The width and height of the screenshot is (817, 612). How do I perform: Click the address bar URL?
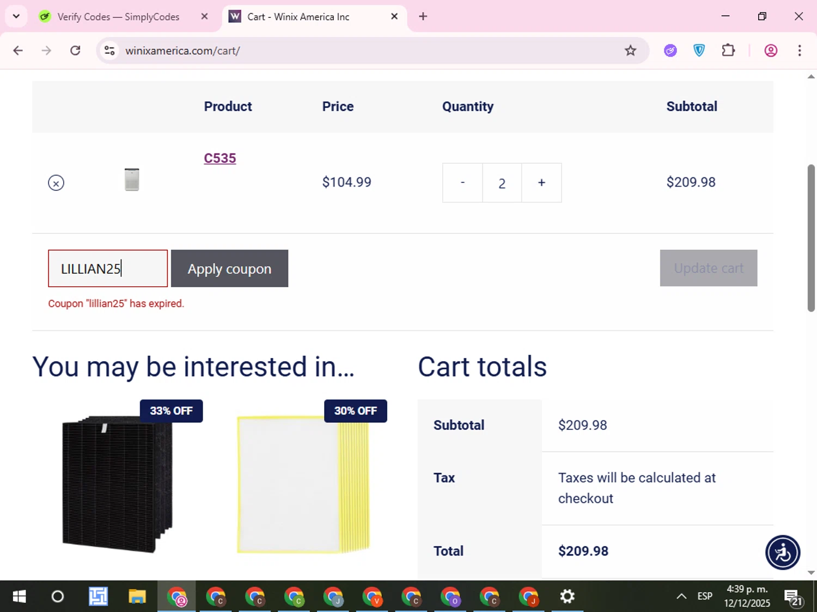coord(182,51)
